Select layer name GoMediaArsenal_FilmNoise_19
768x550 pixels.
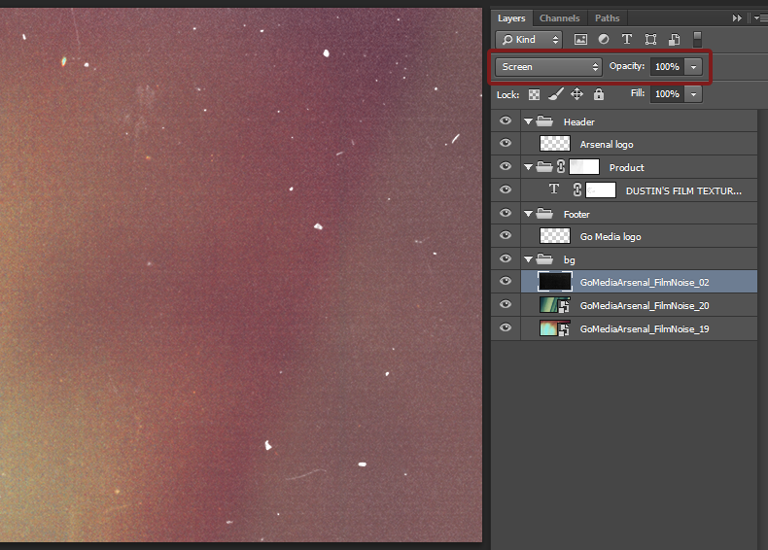pos(645,329)
